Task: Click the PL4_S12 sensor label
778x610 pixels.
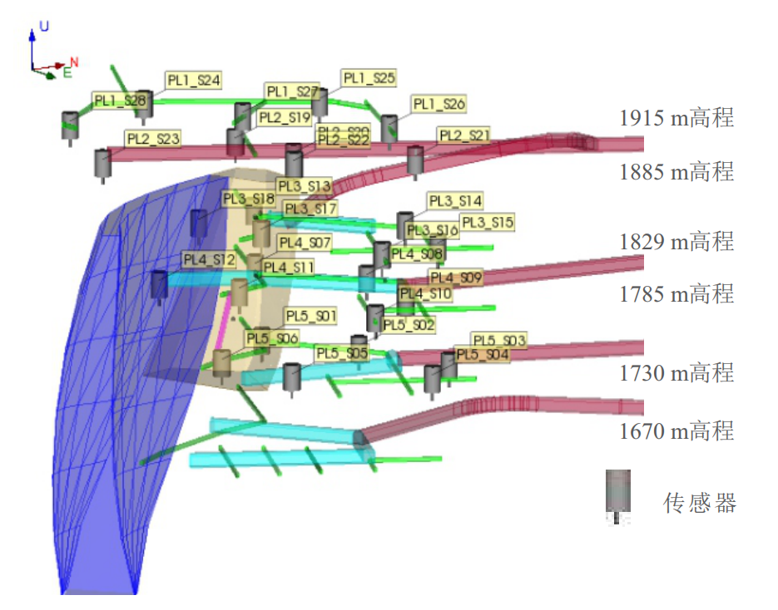Action: [x=209, y=259]
